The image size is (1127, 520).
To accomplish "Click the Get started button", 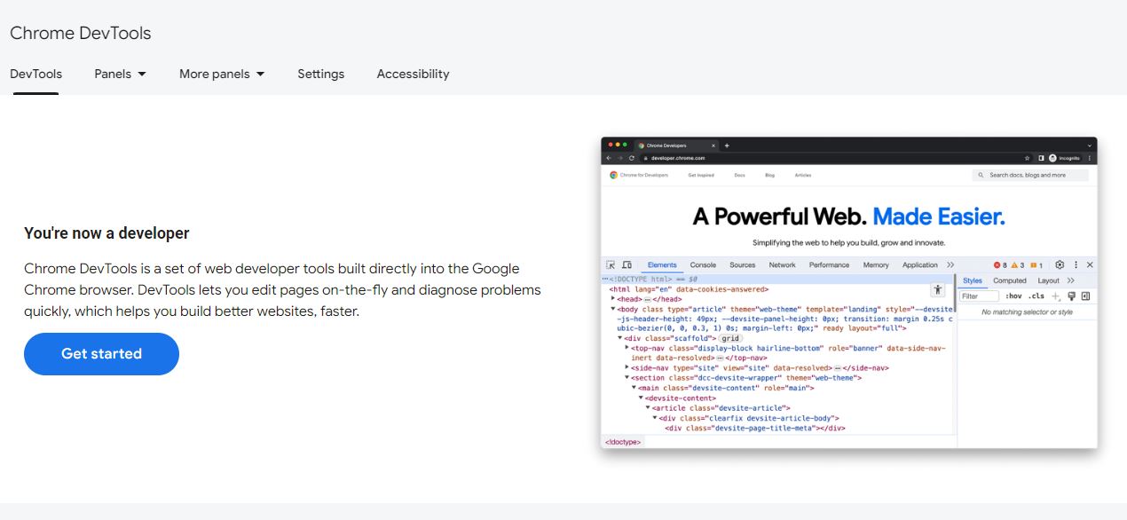I will [x=101, y=354].
